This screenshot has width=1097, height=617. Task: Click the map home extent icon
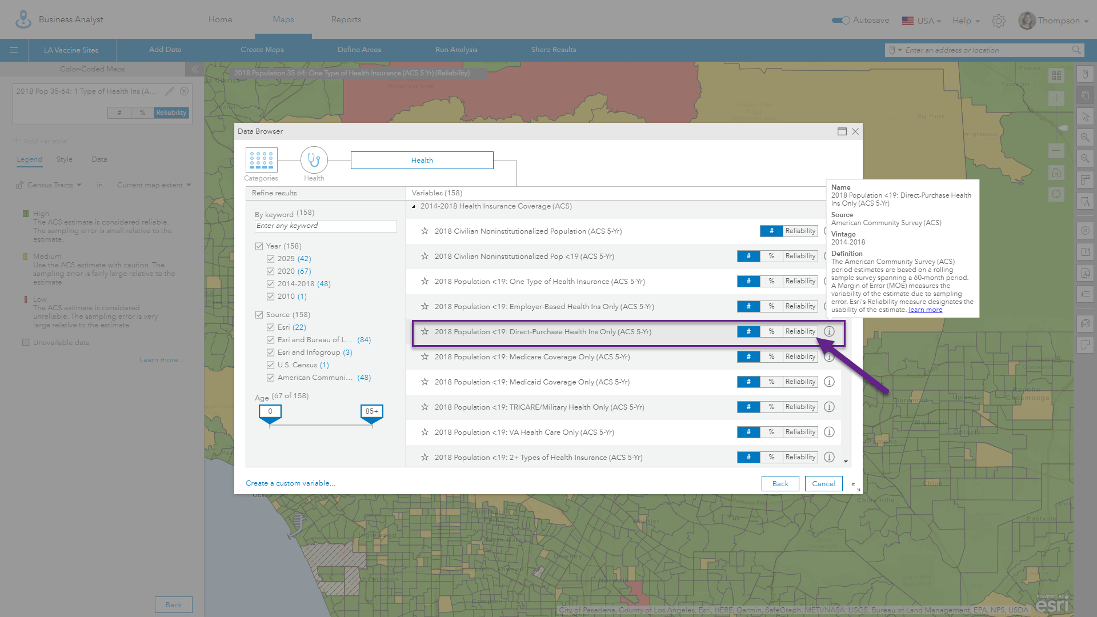coord(1056,173)
